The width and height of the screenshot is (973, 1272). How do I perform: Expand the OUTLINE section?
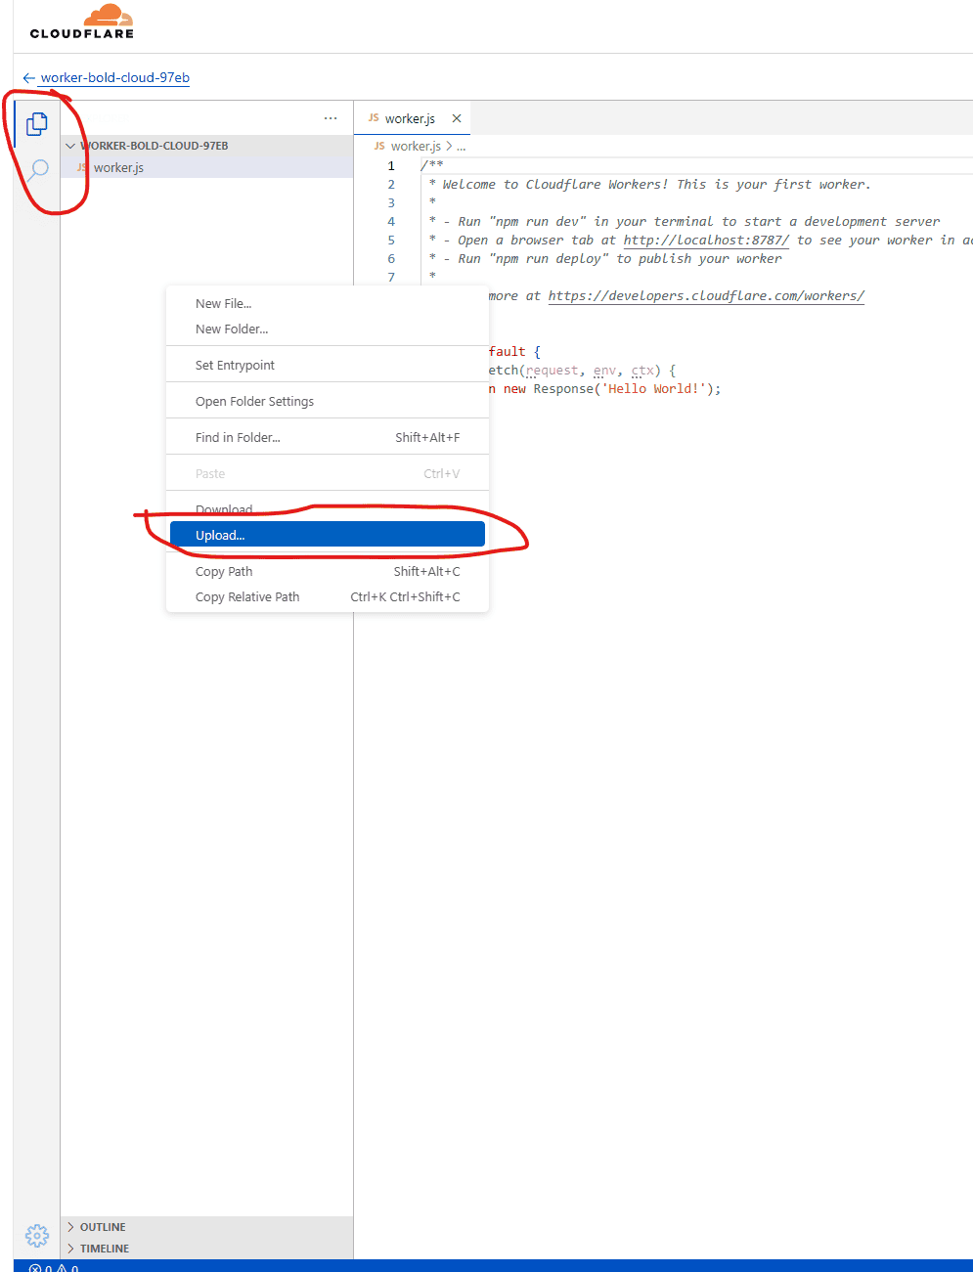tap(103, 1227)
